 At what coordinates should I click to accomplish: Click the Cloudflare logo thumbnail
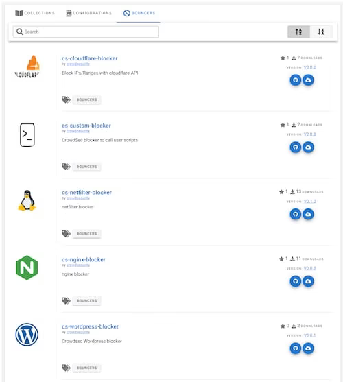pos(27,67)
